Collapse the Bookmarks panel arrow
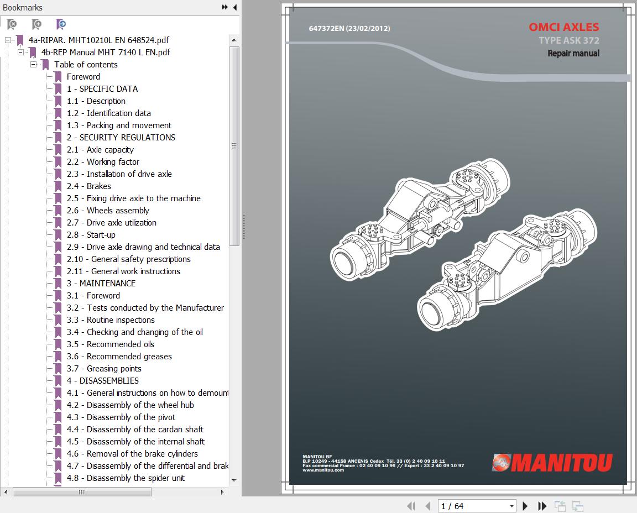The height and width of the screenshot is (513, 637). (235, 7)
